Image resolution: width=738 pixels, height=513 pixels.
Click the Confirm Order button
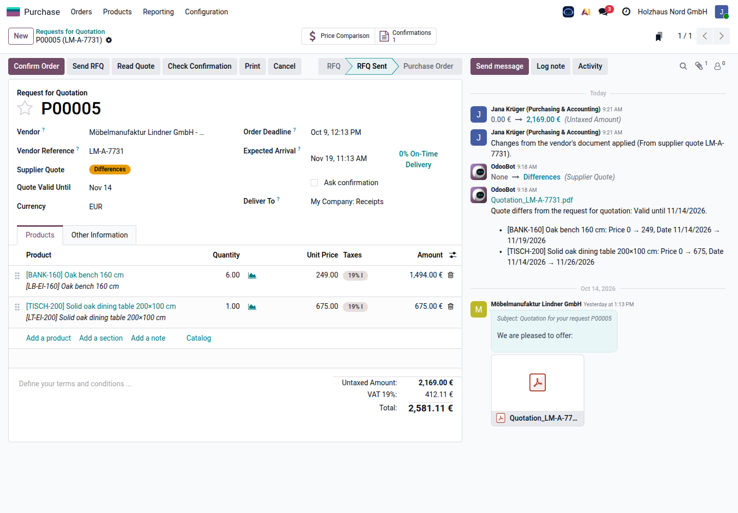(x=36, y=66)
